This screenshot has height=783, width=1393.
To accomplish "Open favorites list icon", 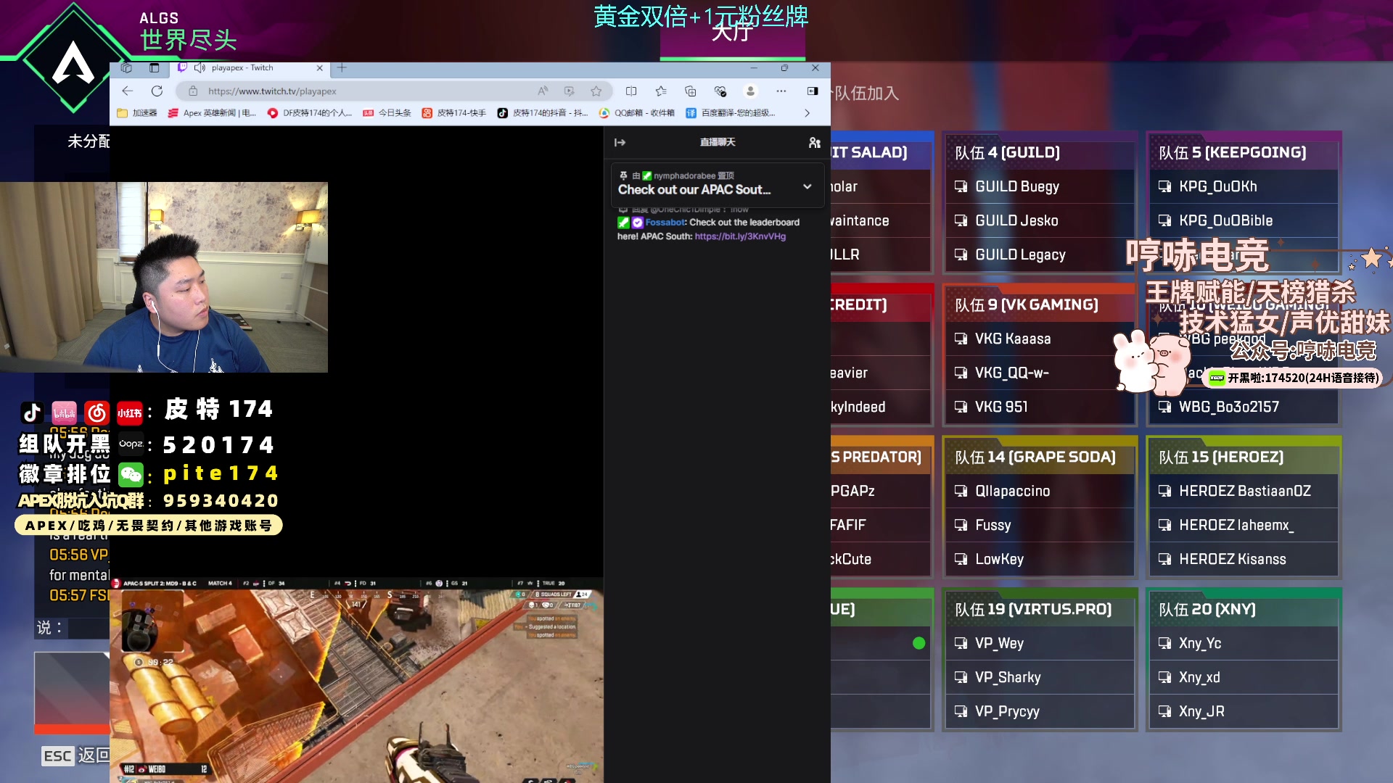I will click(x=661, y=91).
